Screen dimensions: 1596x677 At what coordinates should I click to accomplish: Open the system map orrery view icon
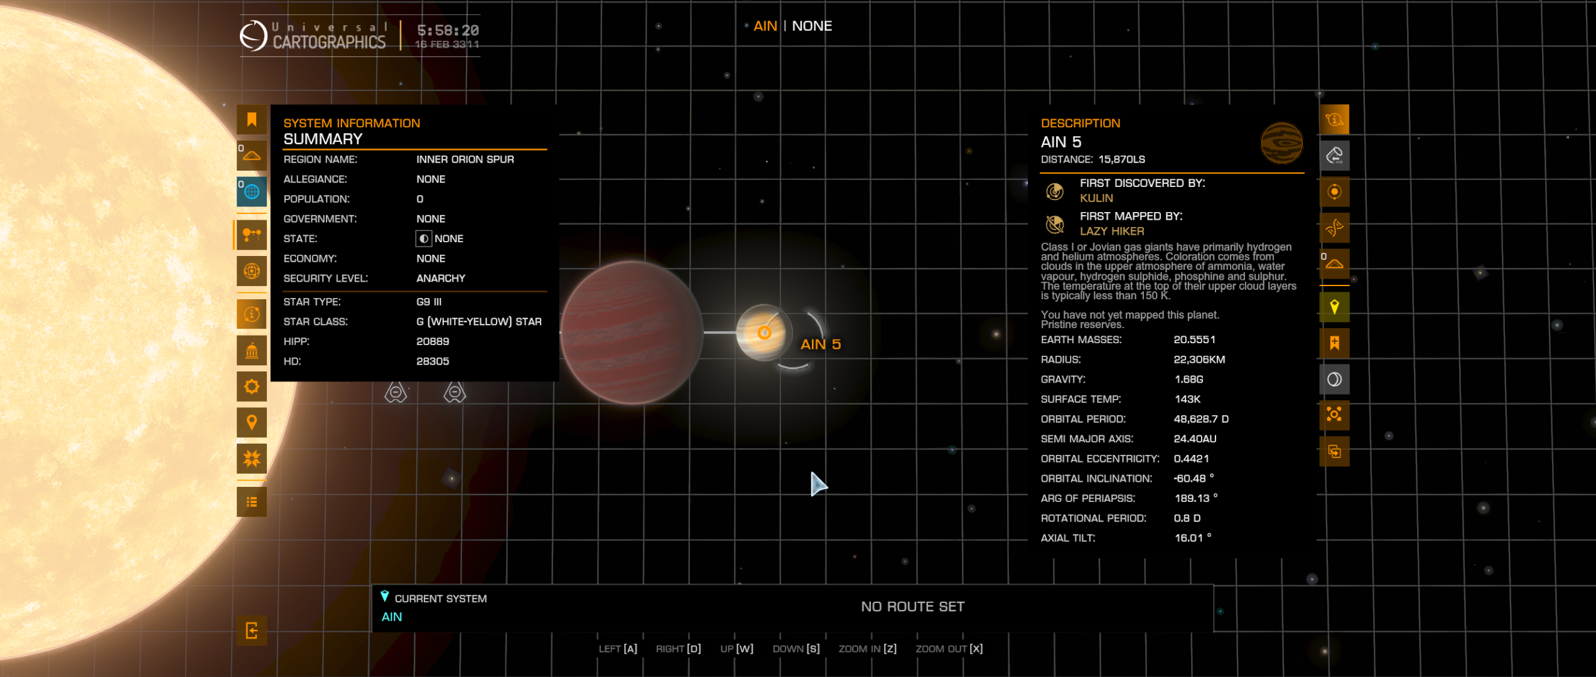252,235
